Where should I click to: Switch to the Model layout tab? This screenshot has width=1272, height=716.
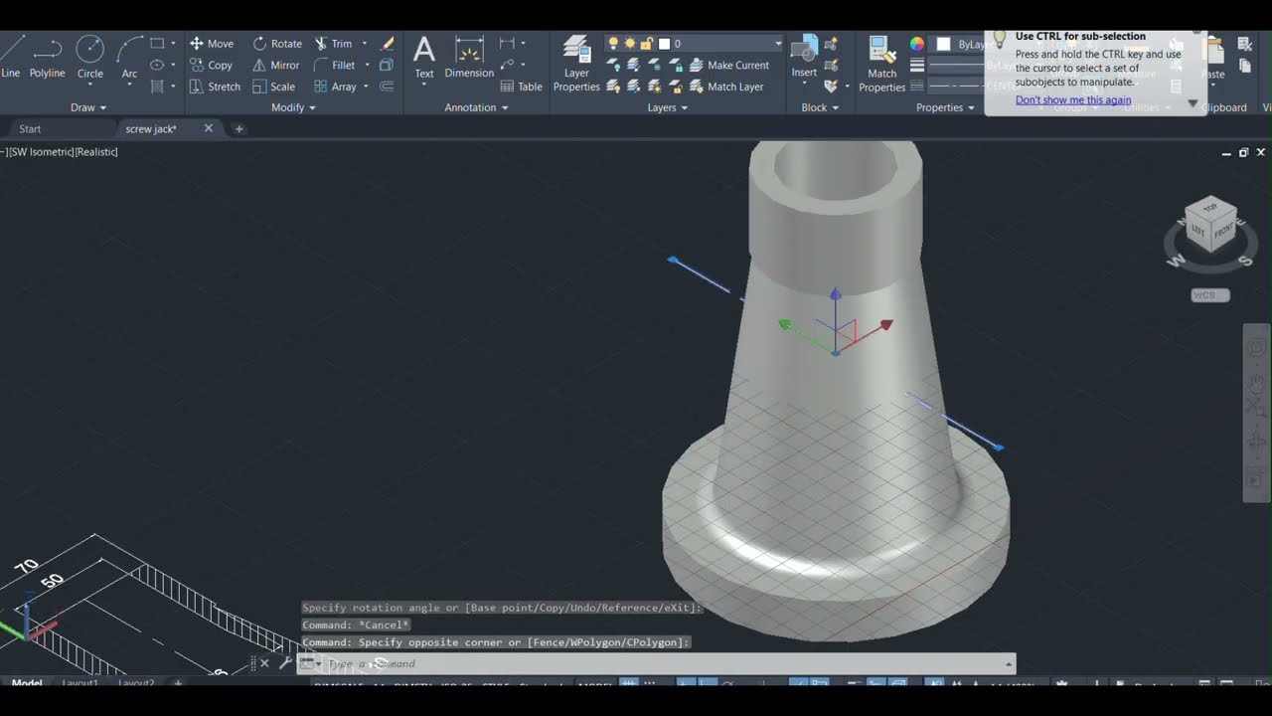pyautogui.click(x=27, y=683)
